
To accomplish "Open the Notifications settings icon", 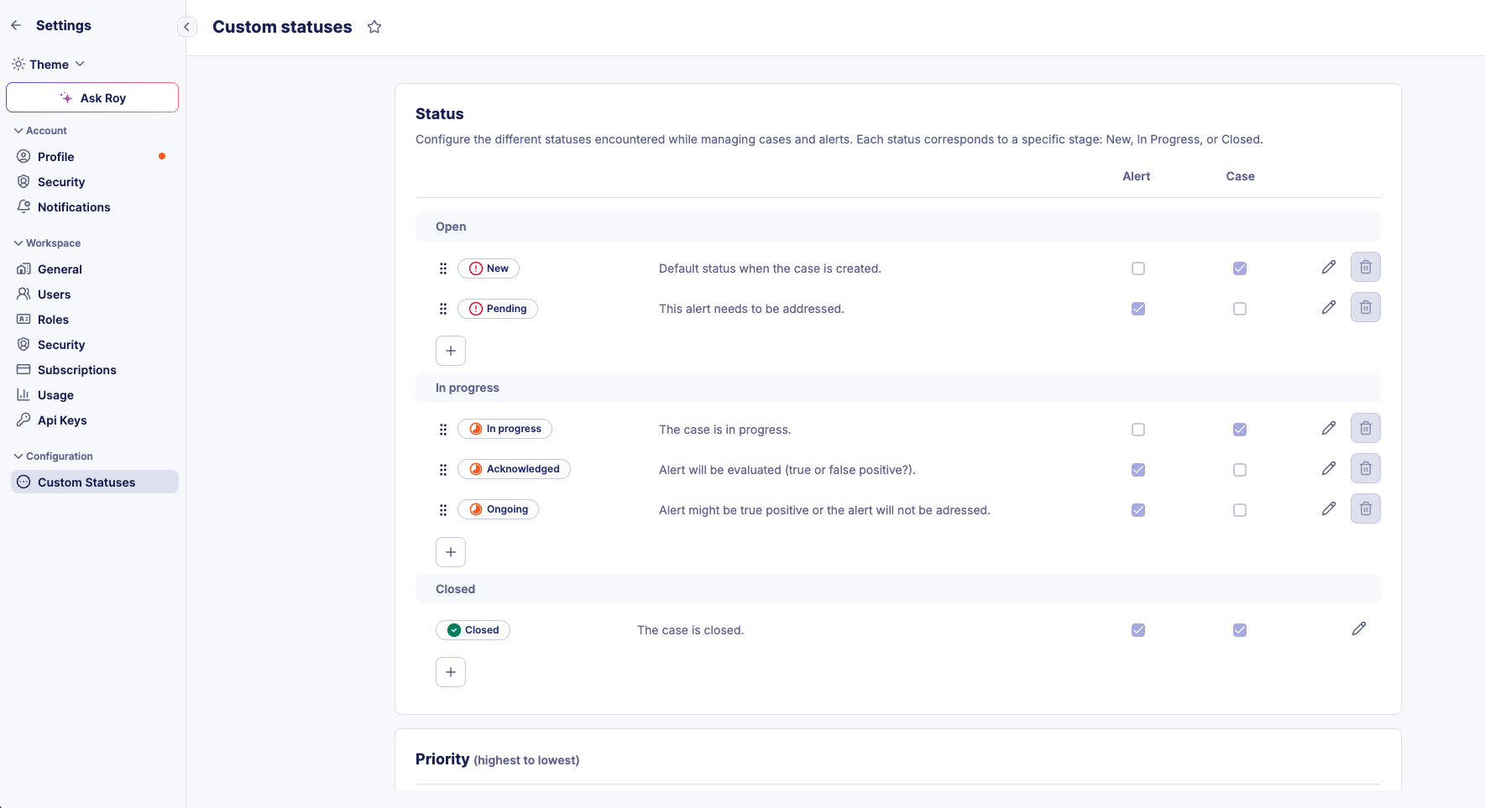I will point(23,206).
